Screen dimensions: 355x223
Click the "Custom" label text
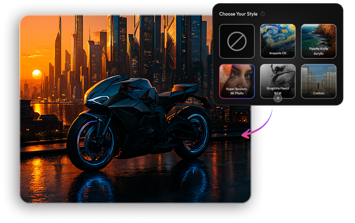(x=319, y=93)
